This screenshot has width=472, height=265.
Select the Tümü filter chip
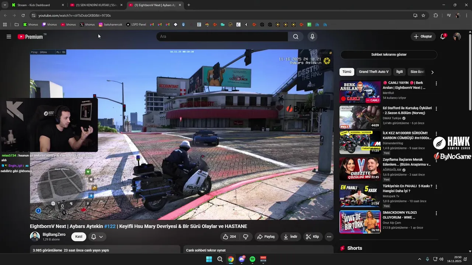click(x=347, y=72)
